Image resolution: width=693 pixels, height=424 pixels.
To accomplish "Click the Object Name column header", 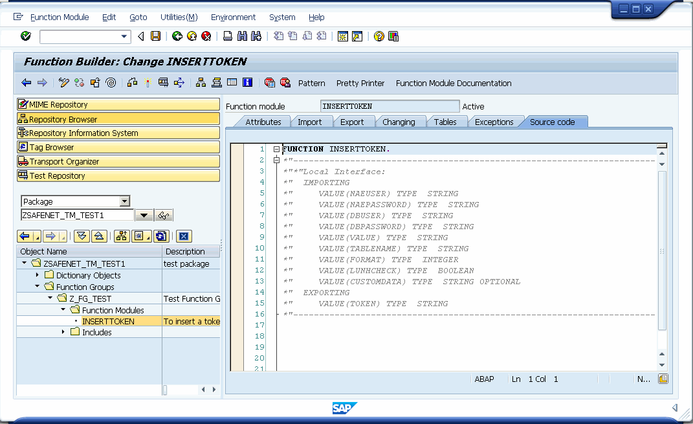I will coord(89,251).
